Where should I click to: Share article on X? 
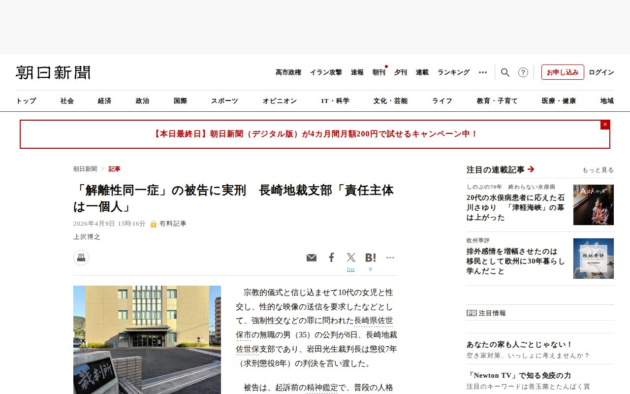(x=351, y=258)
